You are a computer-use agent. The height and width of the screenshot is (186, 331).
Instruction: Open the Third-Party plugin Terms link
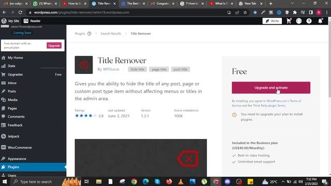coord(269,105)
